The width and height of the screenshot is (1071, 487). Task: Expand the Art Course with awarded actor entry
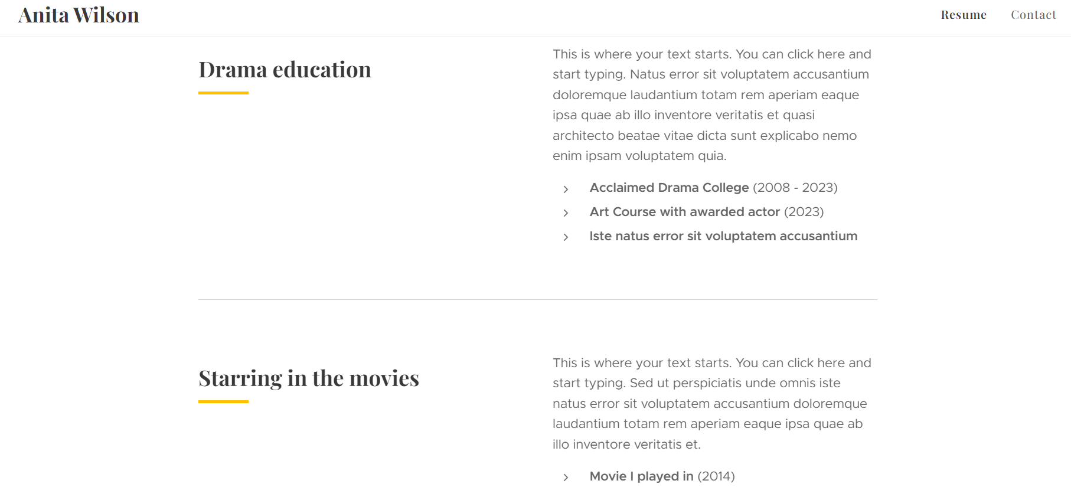685,212
